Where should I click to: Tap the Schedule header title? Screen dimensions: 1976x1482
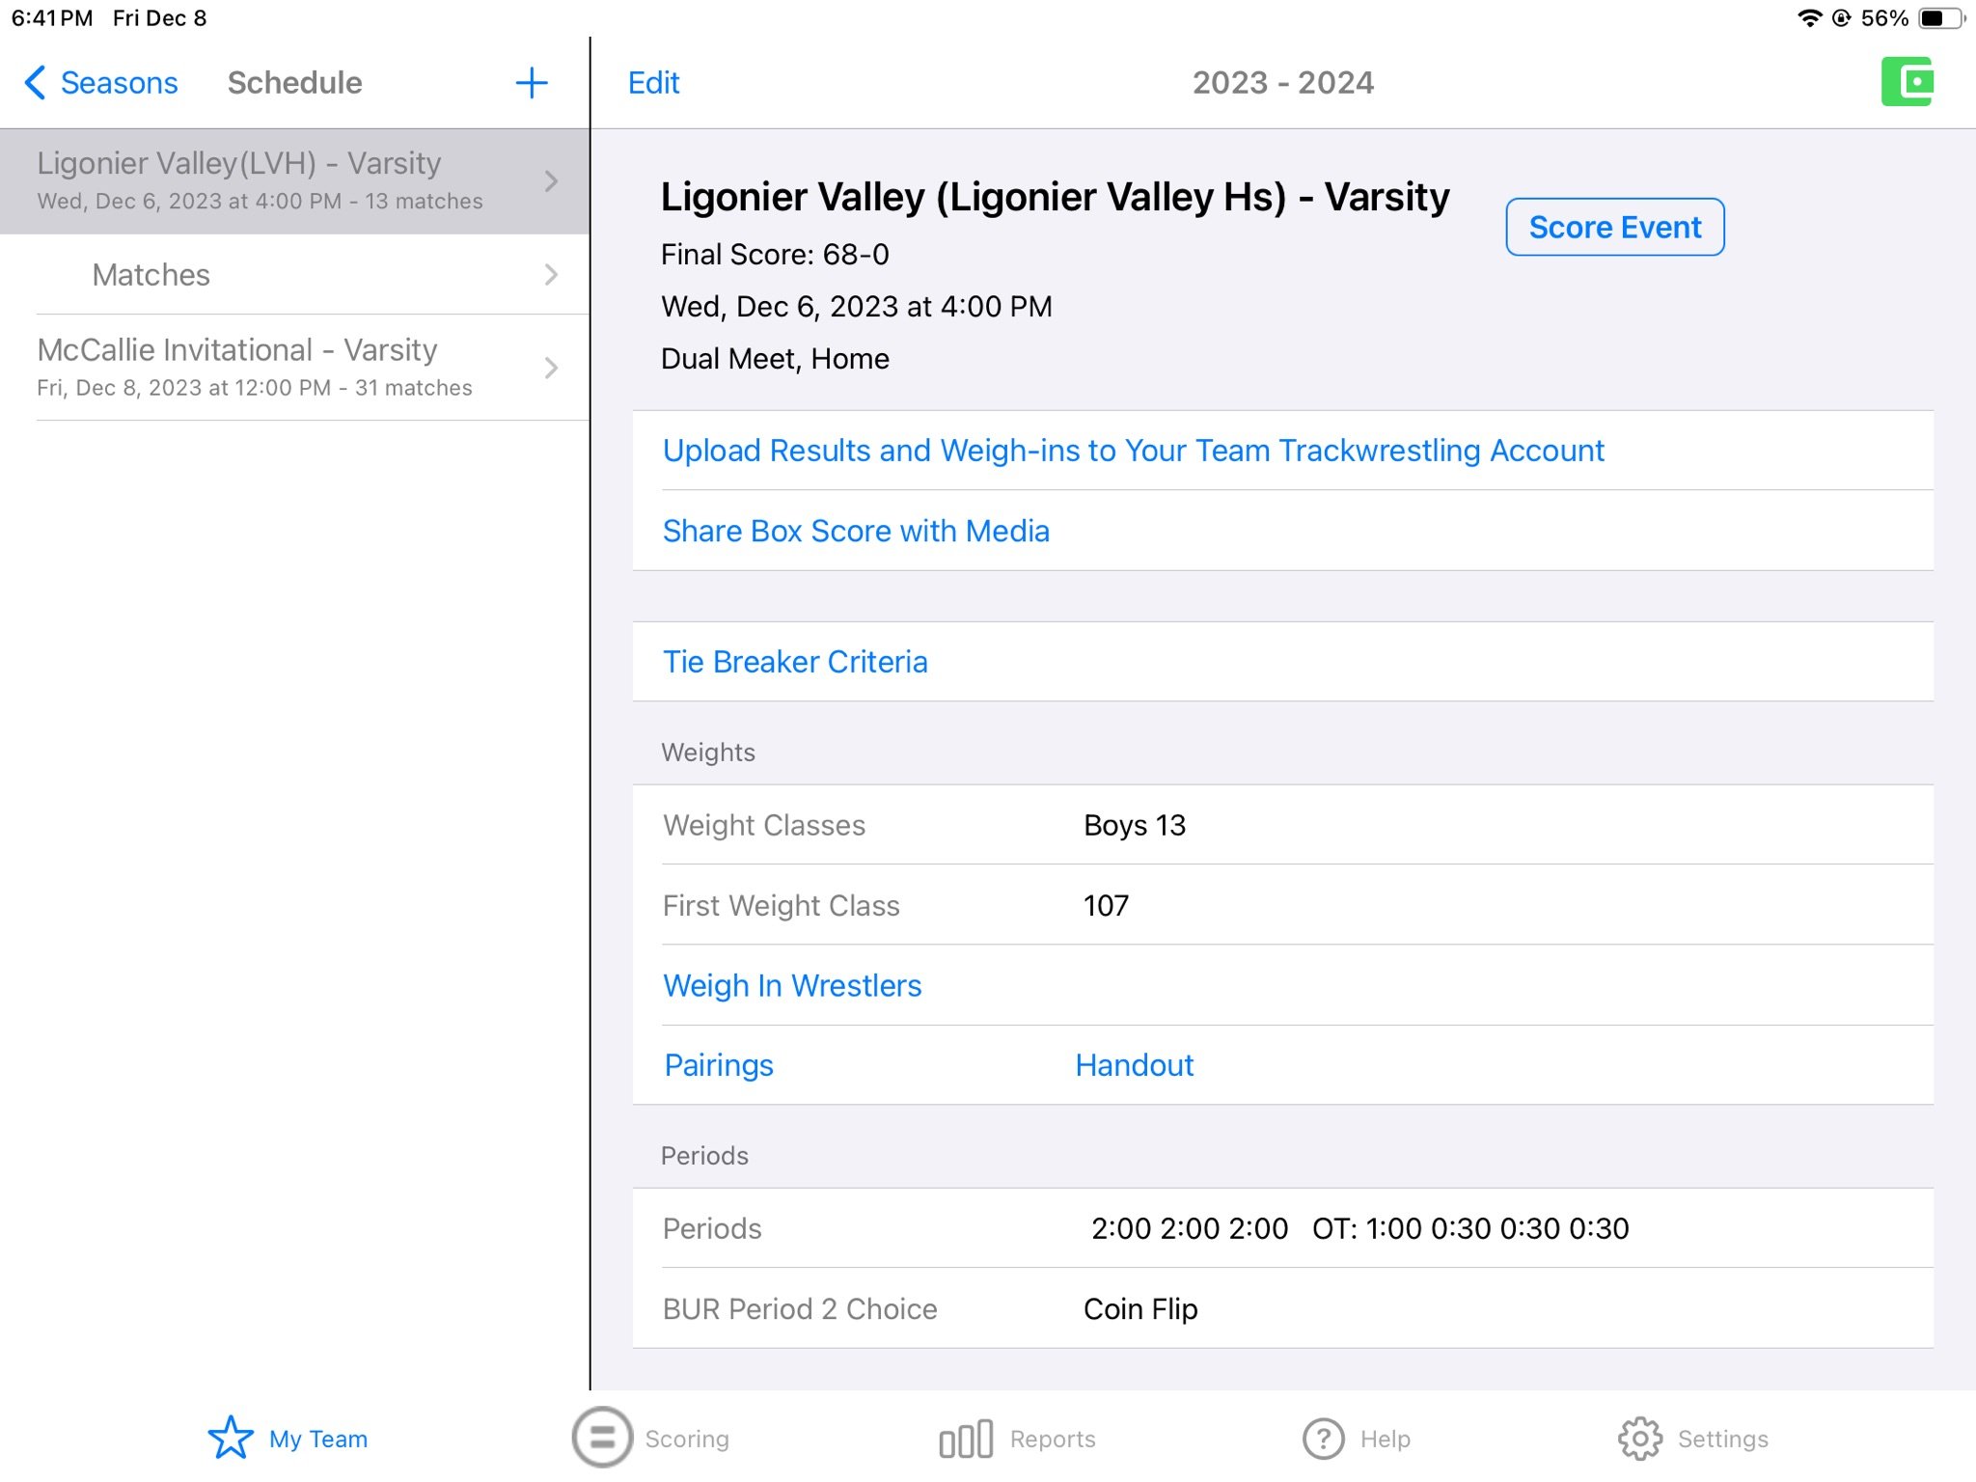click(x=295, y=83)
